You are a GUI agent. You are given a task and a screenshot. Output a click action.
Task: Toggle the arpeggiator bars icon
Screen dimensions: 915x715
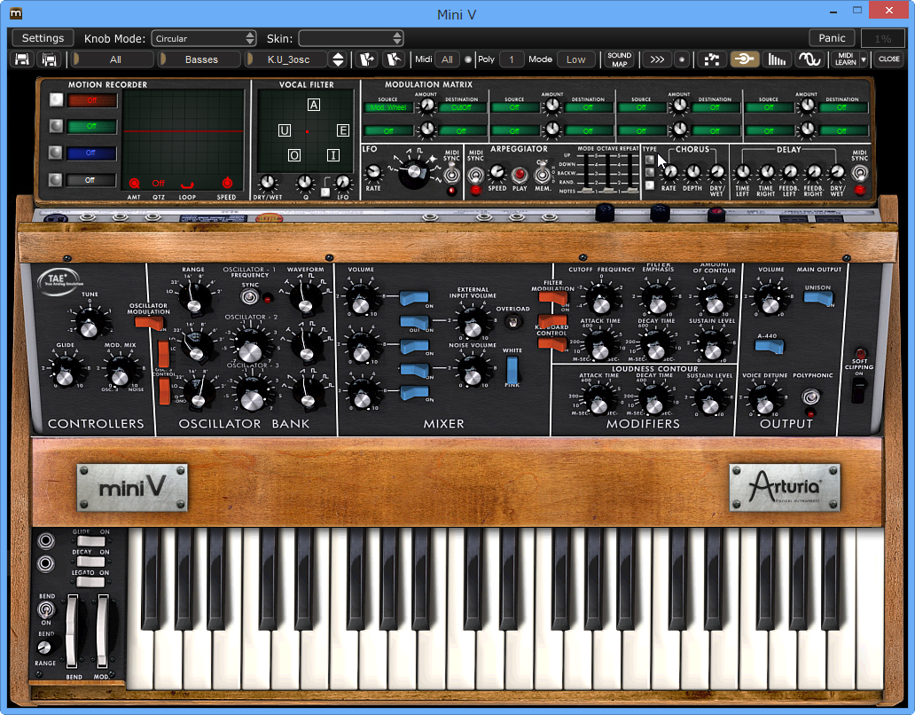tap(777, 59)
